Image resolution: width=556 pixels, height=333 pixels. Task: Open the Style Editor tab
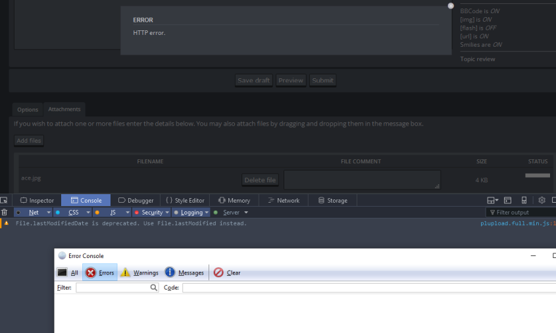click(185, 200)
